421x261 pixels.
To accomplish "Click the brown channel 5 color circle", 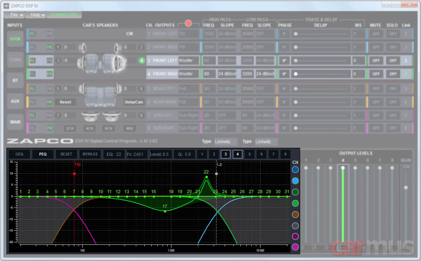I will (295, 215).
